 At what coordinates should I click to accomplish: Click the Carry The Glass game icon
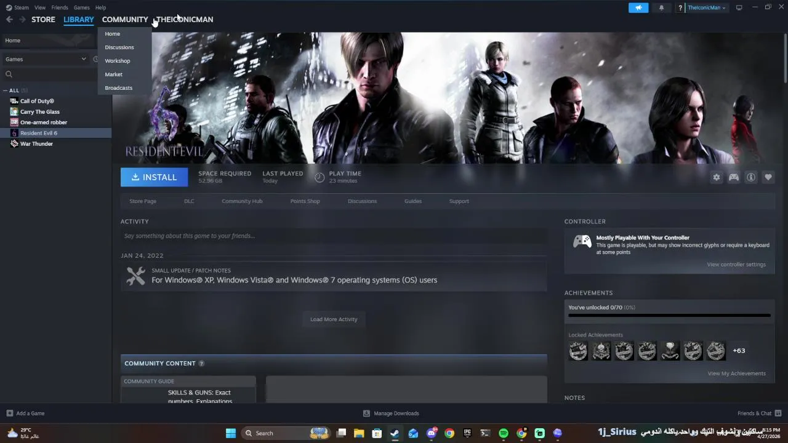14,111
